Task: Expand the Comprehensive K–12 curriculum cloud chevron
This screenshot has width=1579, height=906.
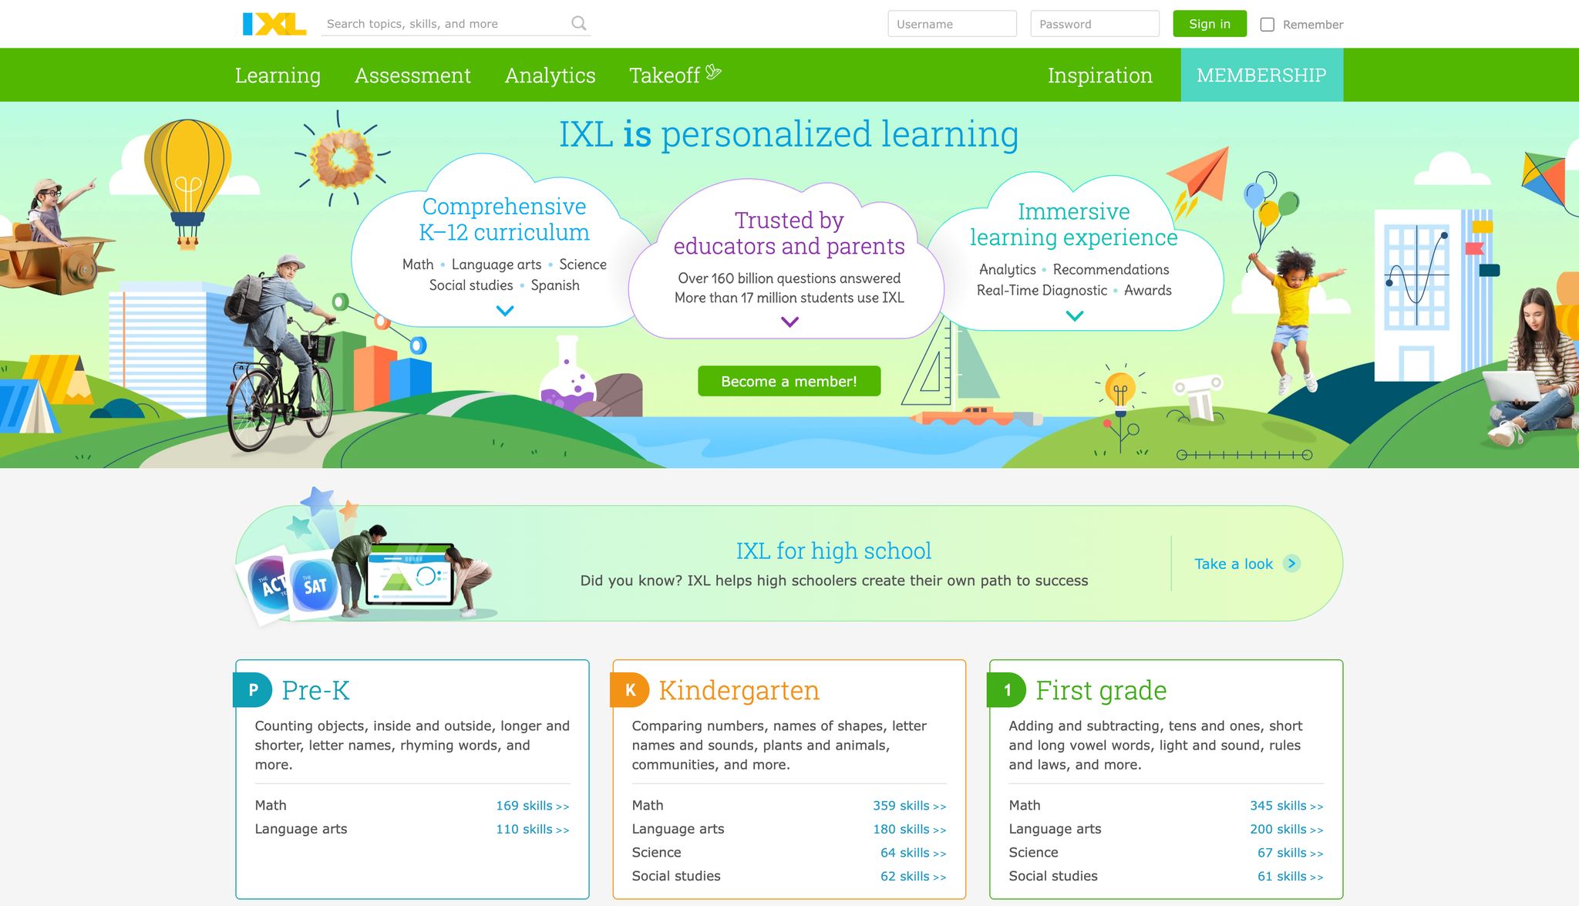Action: (505, 311)
